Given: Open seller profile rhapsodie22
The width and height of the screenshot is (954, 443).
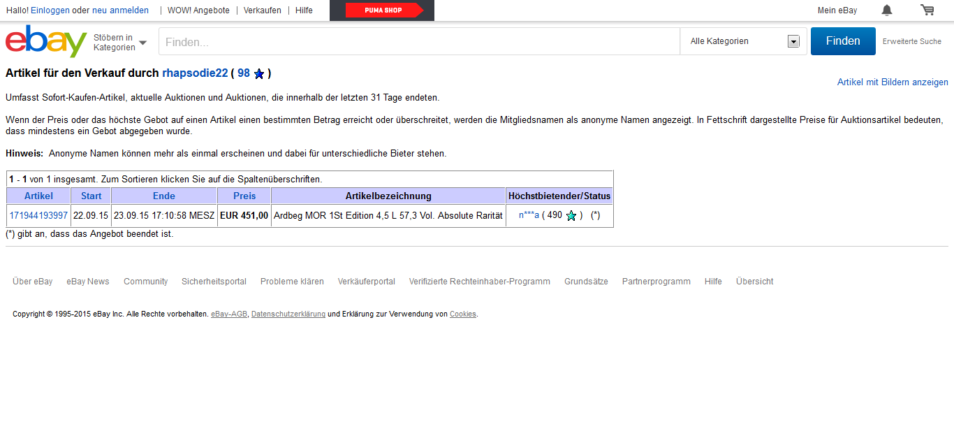Looking at the screenshot, I should 195,73.
